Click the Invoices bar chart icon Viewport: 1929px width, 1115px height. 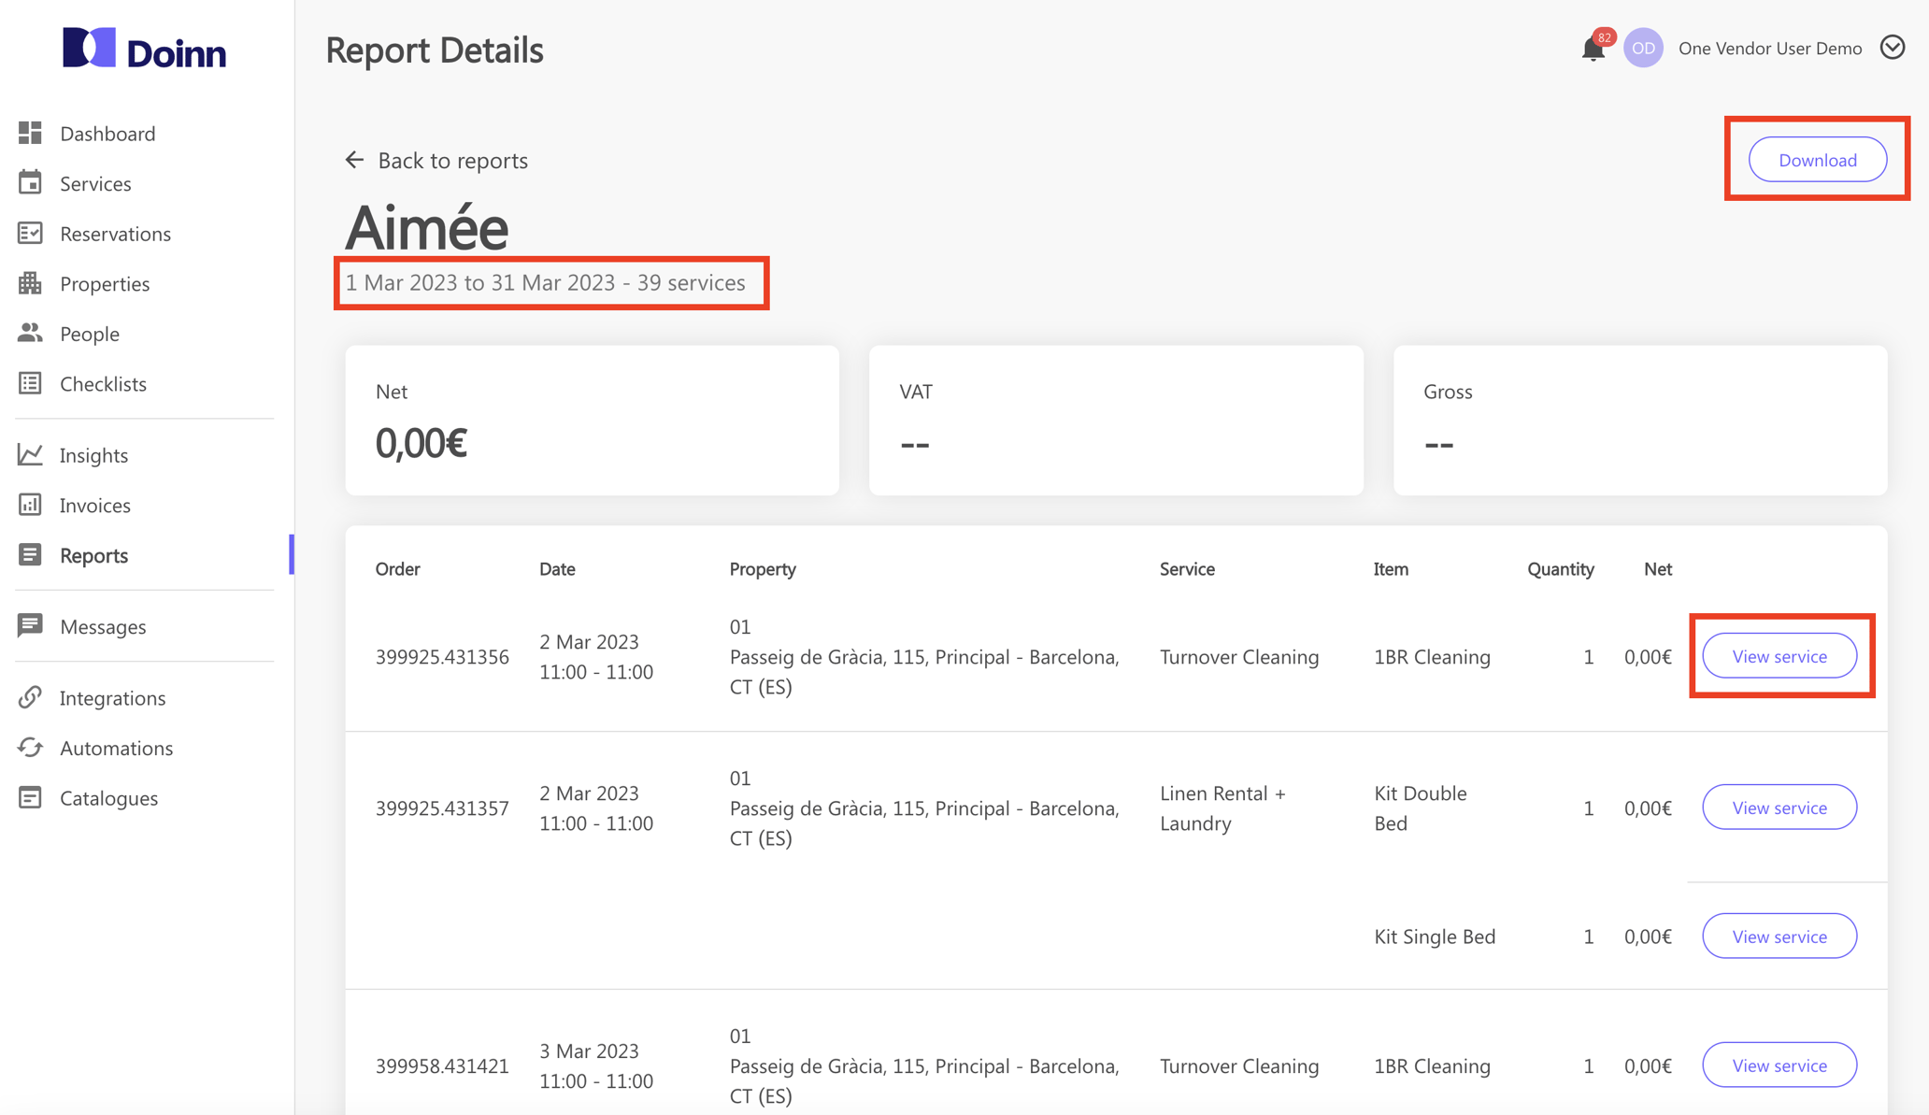[30, 505]
